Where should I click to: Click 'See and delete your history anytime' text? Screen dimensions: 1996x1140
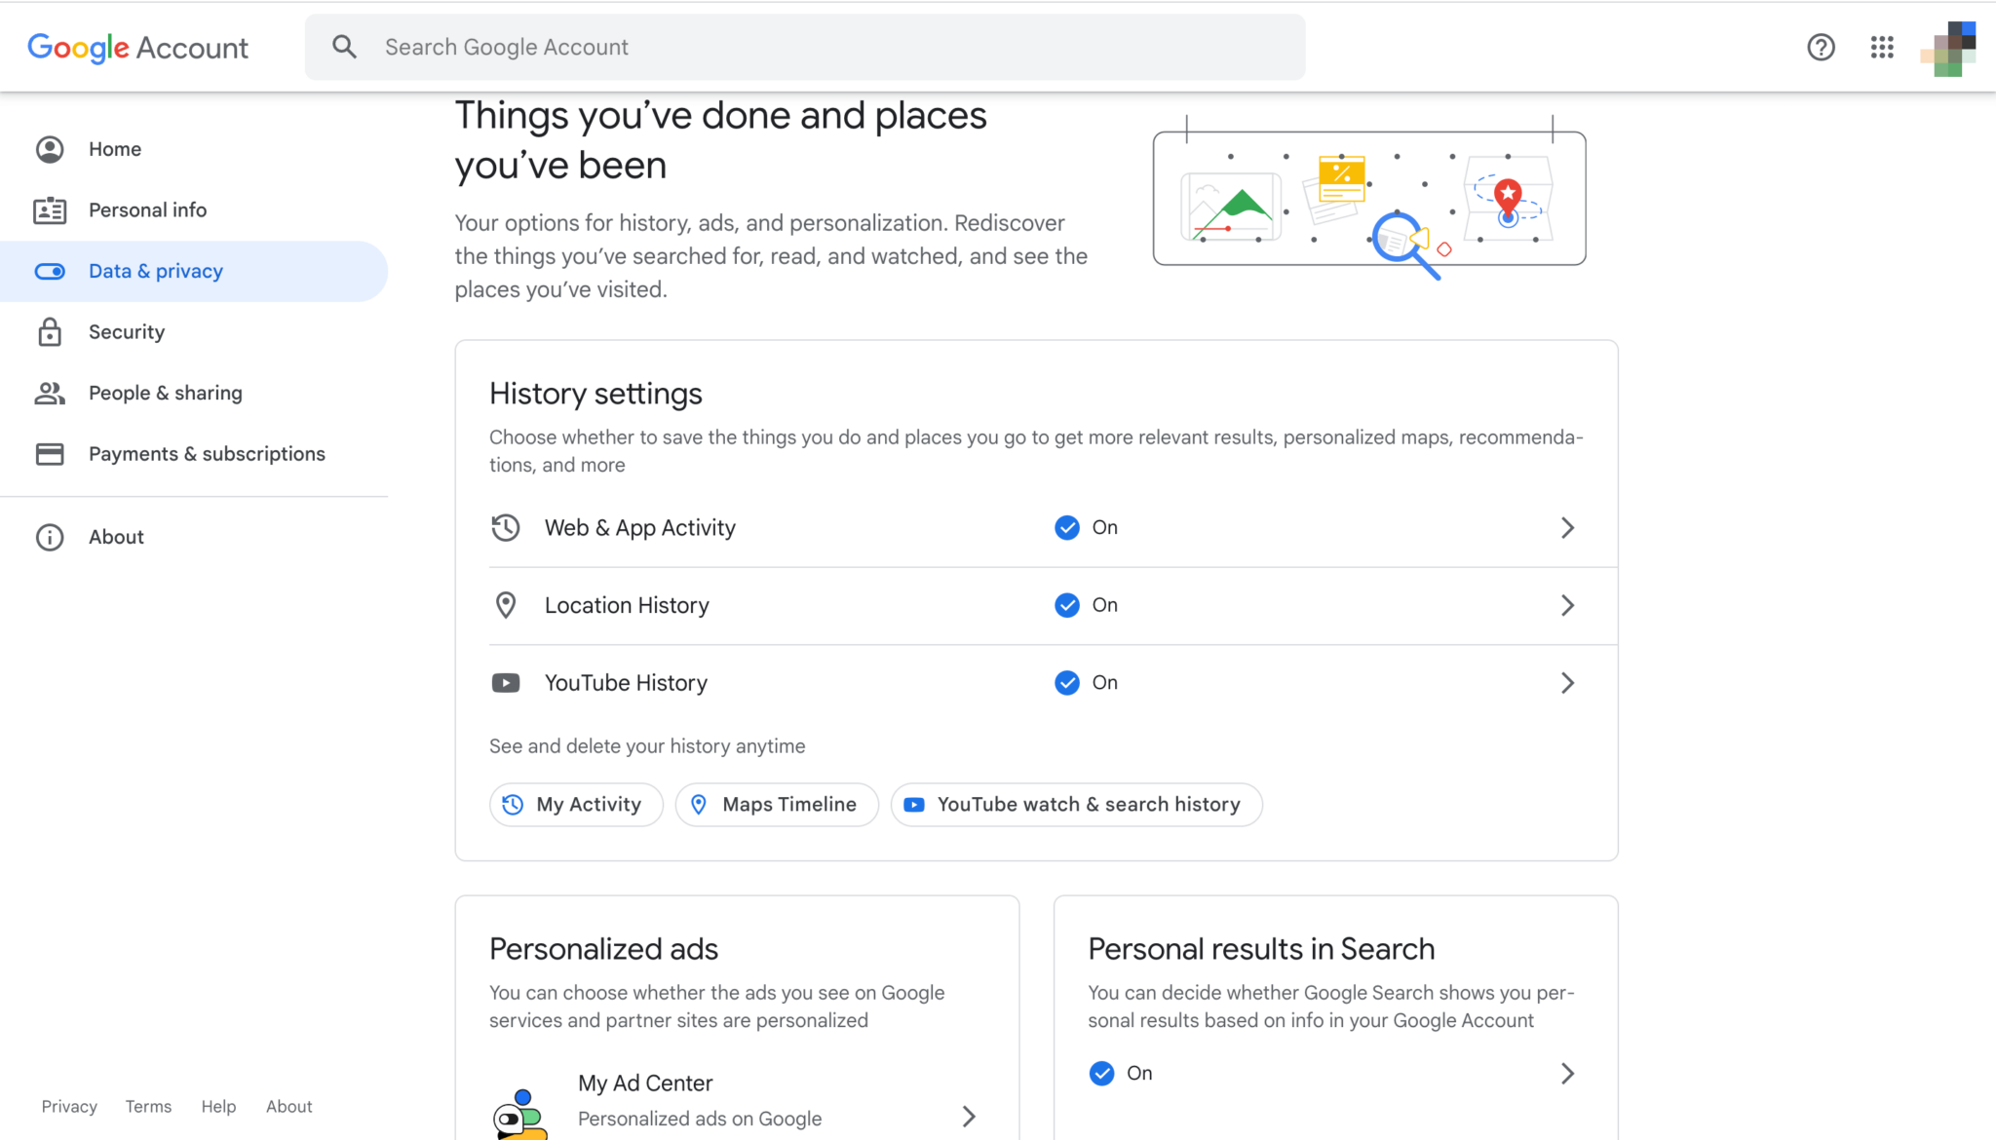click(x=647, y=746)
